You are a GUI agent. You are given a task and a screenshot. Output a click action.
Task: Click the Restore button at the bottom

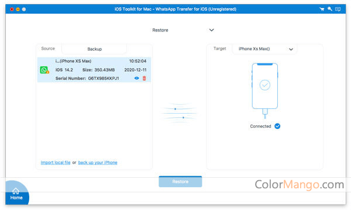tap(180, 181)
